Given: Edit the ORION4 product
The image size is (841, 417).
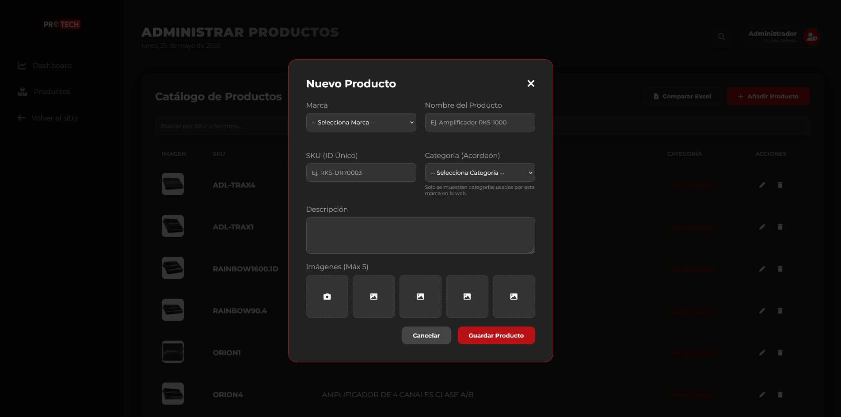Looking at the screenshot, I should 762,394.
